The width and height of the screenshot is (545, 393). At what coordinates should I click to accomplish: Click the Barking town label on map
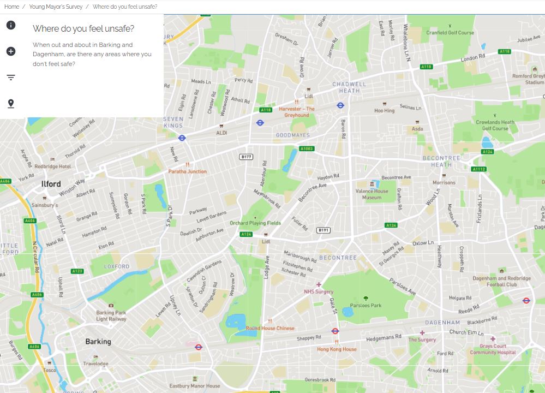coord(98,342)
